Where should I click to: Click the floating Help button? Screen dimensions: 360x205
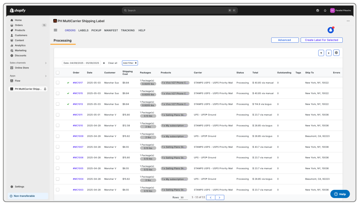click(x=340, y=194)
